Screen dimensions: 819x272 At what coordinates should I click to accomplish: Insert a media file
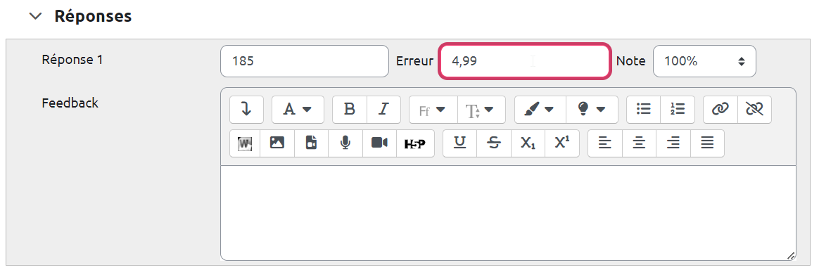pos(311,143)
